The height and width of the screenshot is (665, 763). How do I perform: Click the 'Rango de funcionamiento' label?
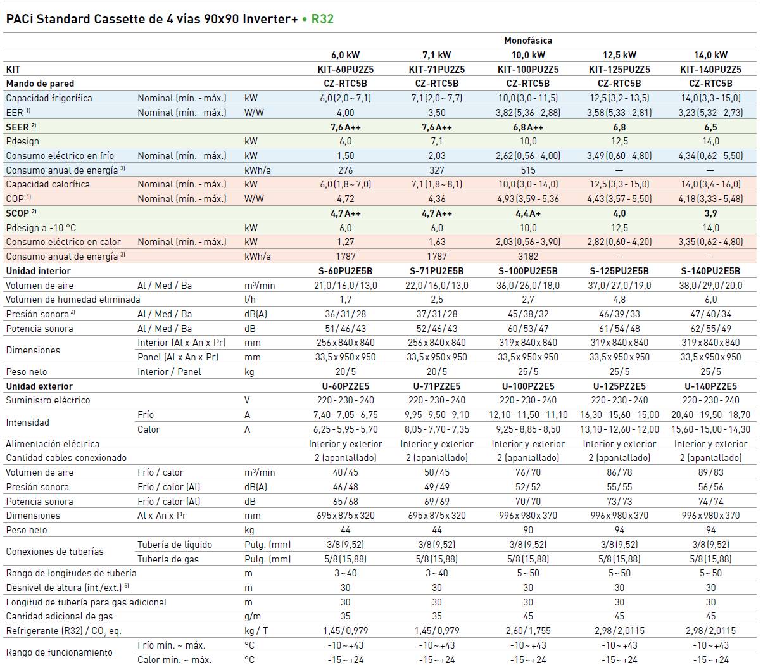pos(59,652)
